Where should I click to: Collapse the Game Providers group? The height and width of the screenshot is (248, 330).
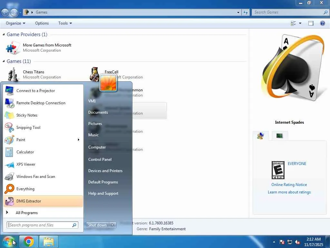click(4, 34)
